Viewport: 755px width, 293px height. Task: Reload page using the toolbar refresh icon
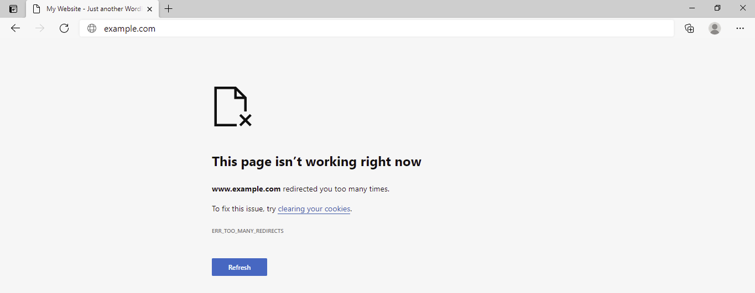coord(64,29)
